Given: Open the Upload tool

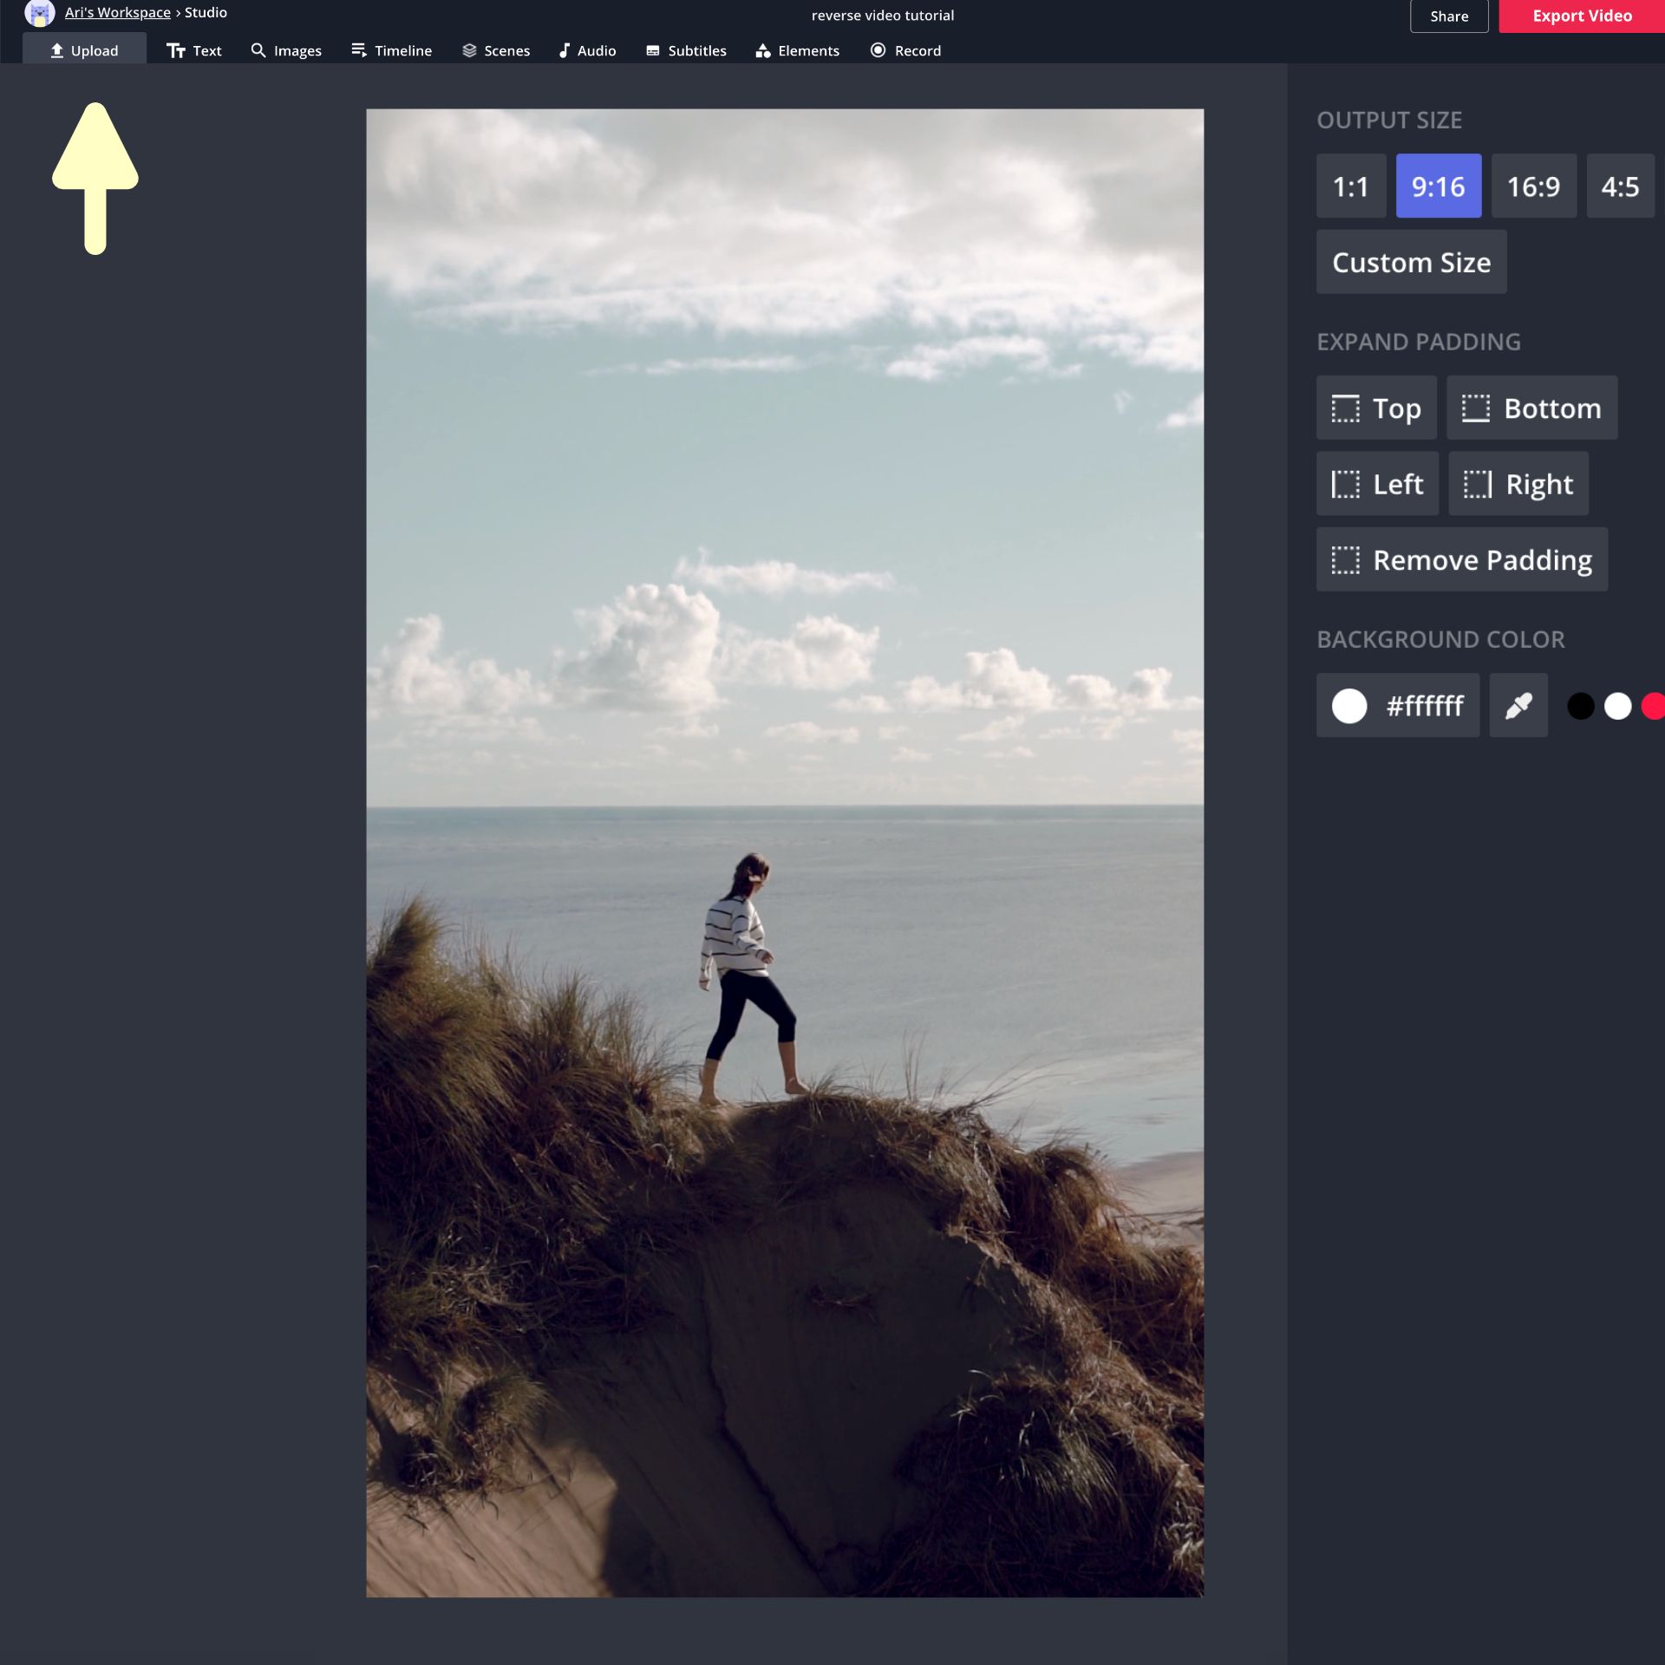Looking at the screenshot, I should pos(84,50).
